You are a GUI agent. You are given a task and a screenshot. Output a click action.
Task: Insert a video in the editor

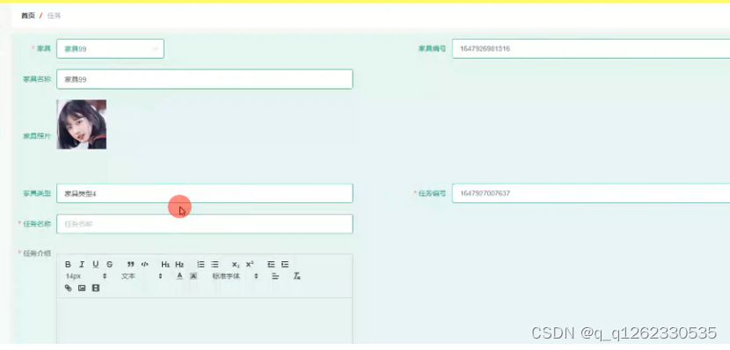[x=96, y=288]
